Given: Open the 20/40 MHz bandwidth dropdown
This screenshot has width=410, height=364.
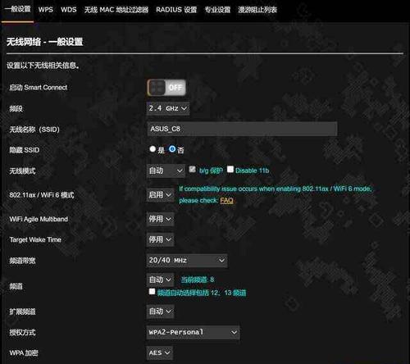Looking at the screenshot, I should point(187,260).
